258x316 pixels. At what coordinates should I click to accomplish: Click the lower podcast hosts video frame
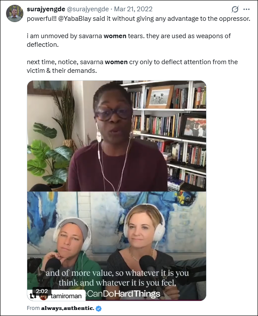point(117,246)
